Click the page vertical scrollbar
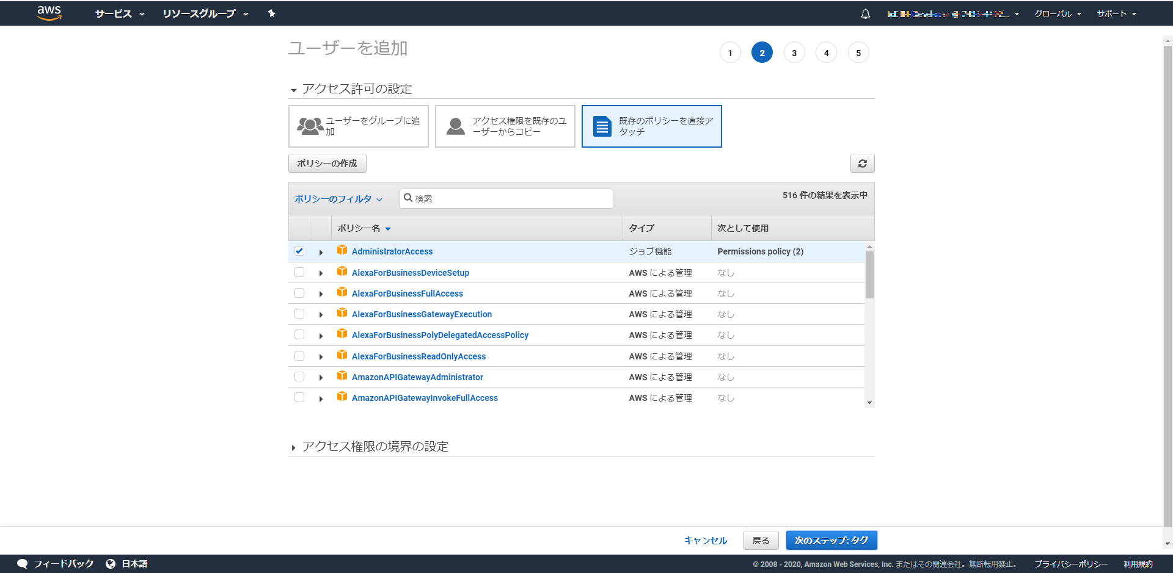This screenshot has width=1173, height=573. coord(1168,286)
